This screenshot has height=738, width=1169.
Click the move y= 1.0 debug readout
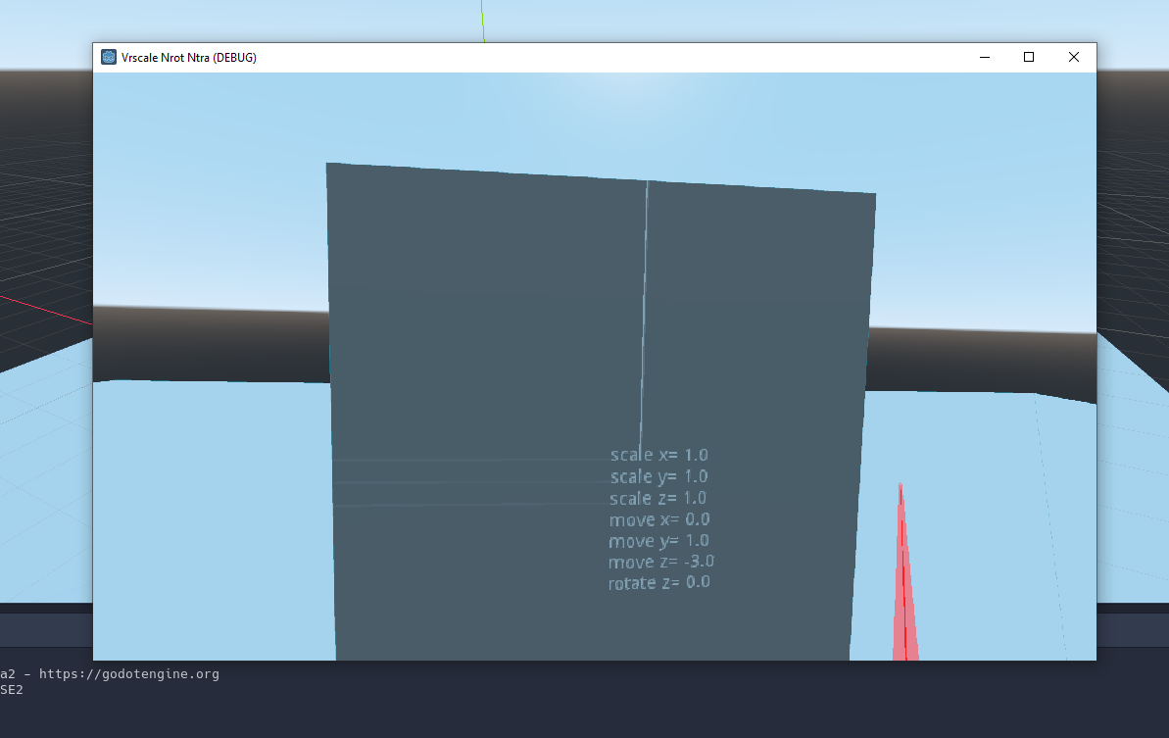click(658, 540)
